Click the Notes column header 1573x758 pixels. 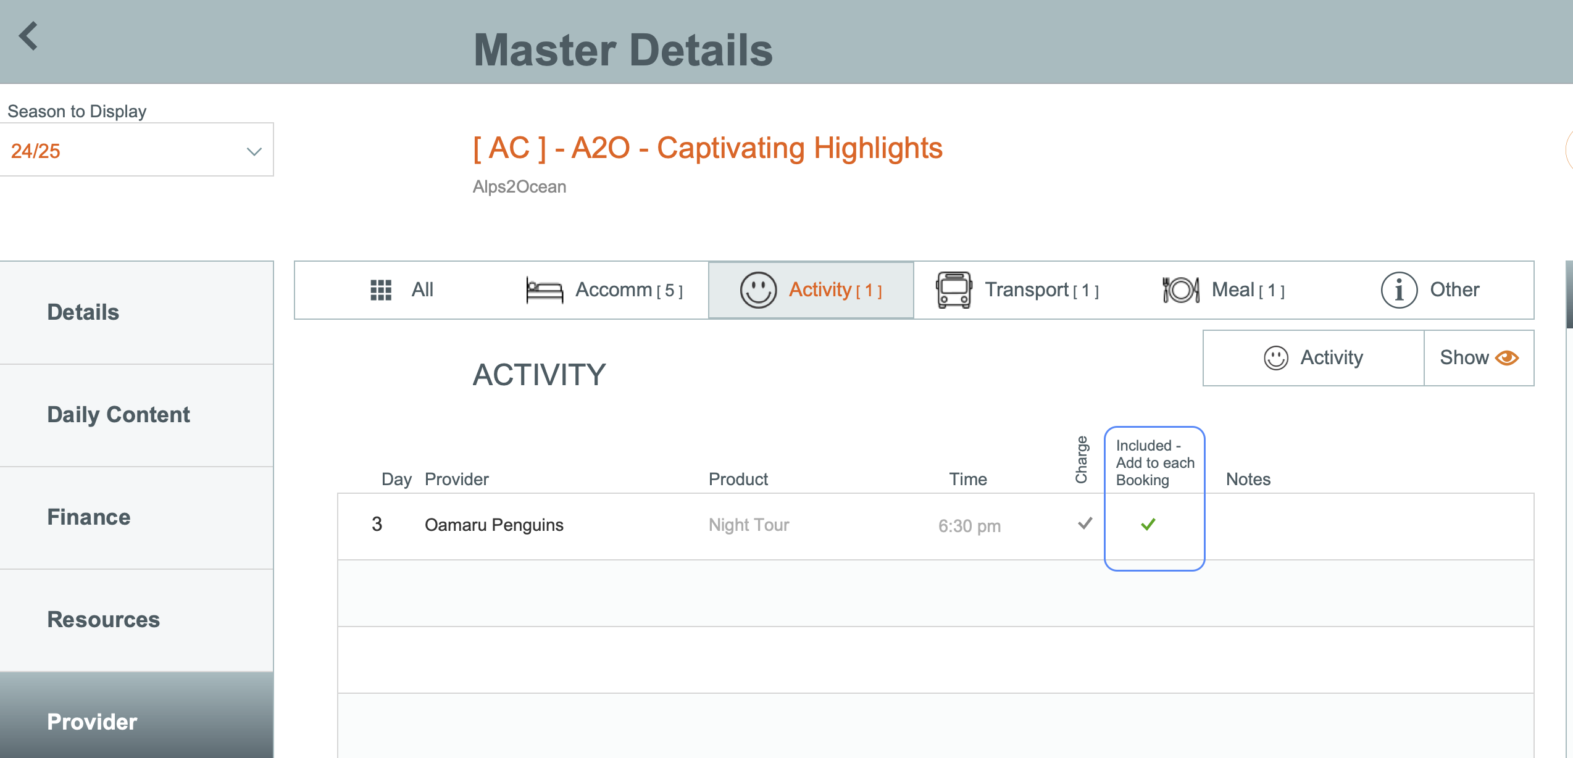(1248, 479)
